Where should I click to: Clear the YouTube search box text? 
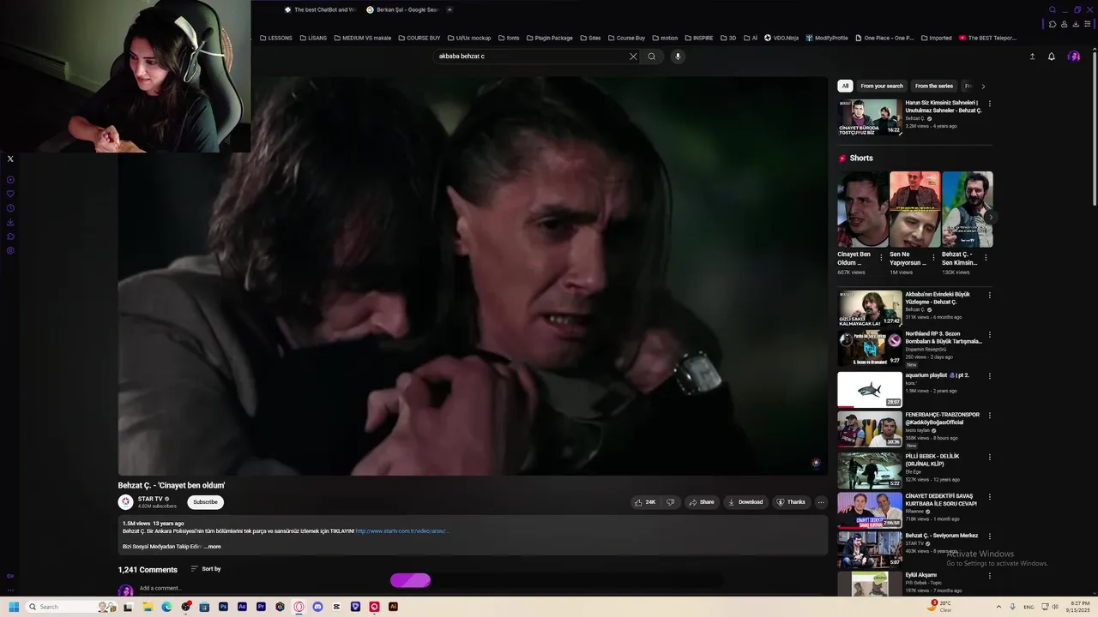[x=633, y=57]
